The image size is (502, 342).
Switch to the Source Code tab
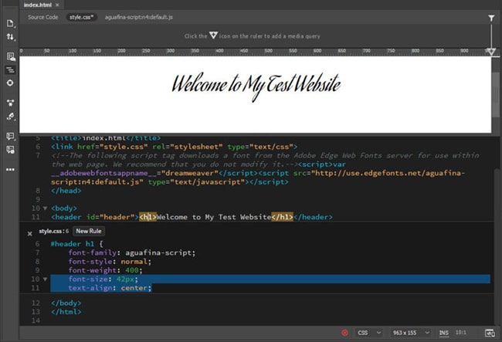click(43, 16)
